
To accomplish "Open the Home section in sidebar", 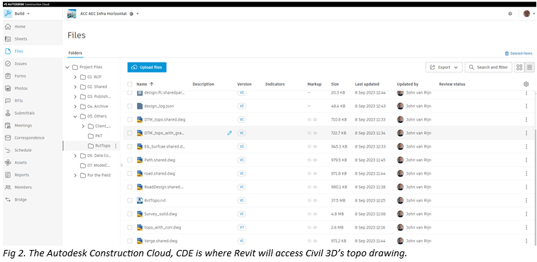I will pos(20,26).
